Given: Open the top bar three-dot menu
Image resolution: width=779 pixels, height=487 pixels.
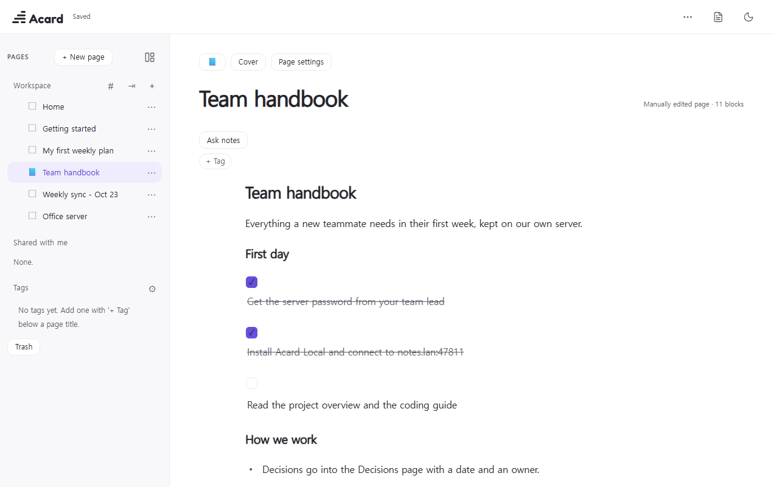Looking at the screenshot, I should (x=688, y=17).
